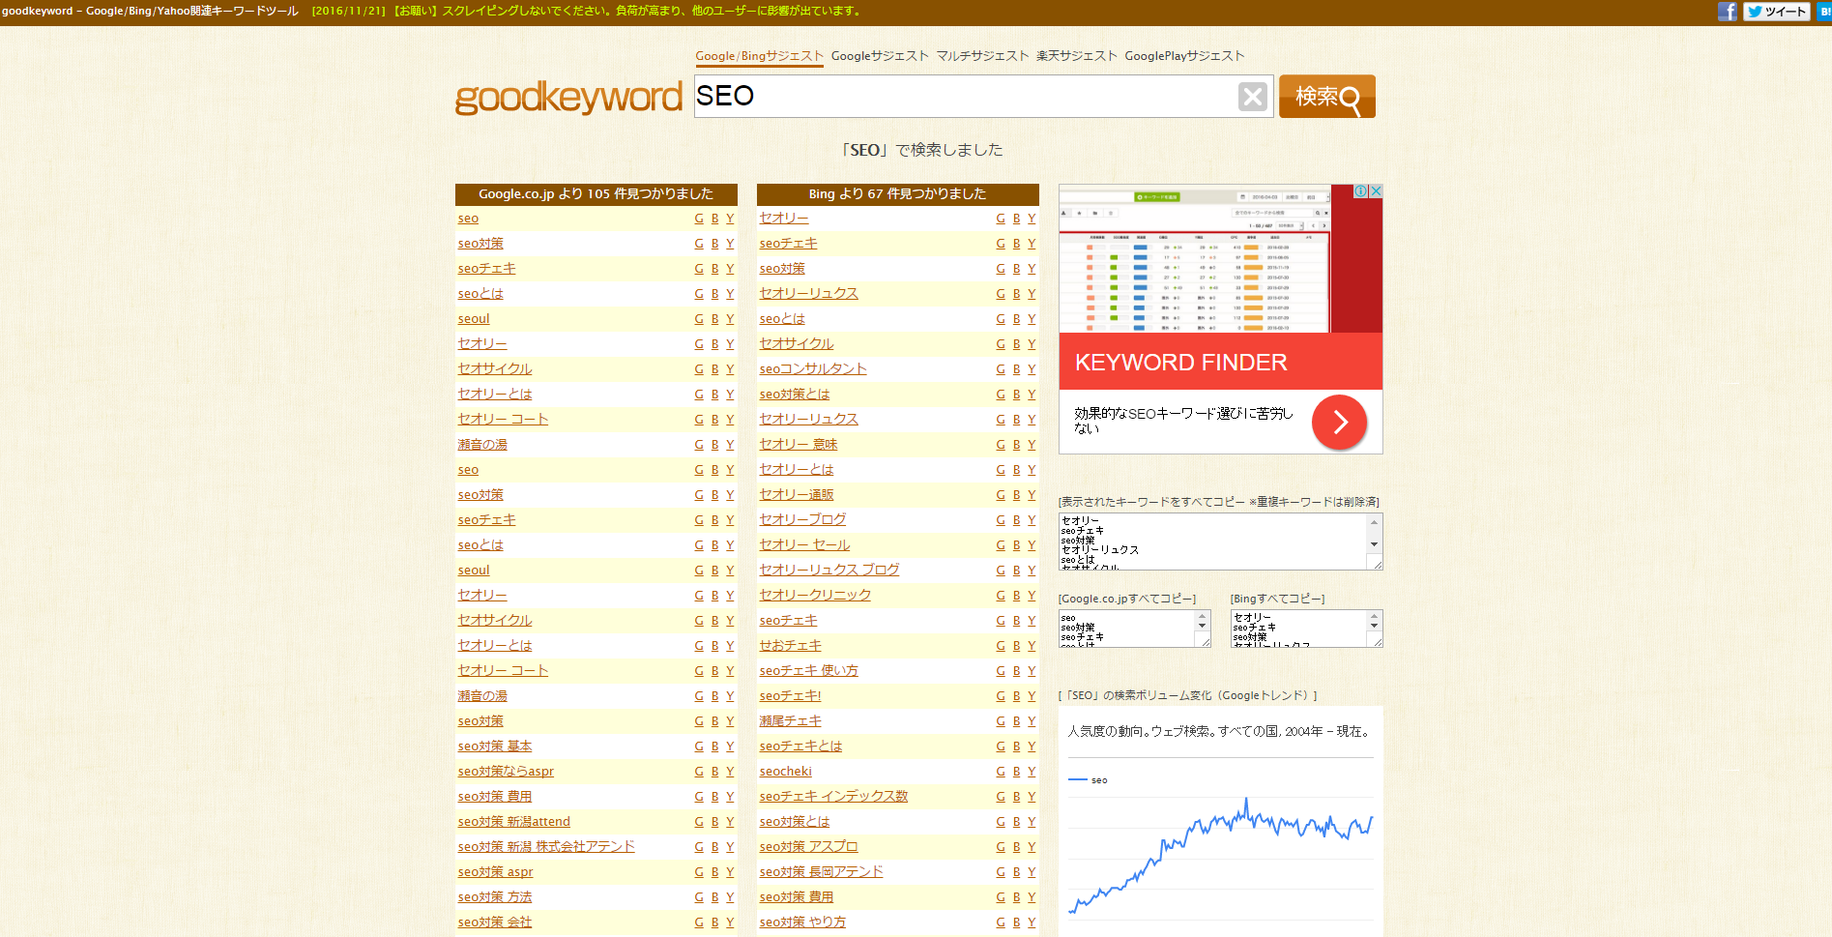Open GooglePlayサジェスト tab

[1184, 56]
